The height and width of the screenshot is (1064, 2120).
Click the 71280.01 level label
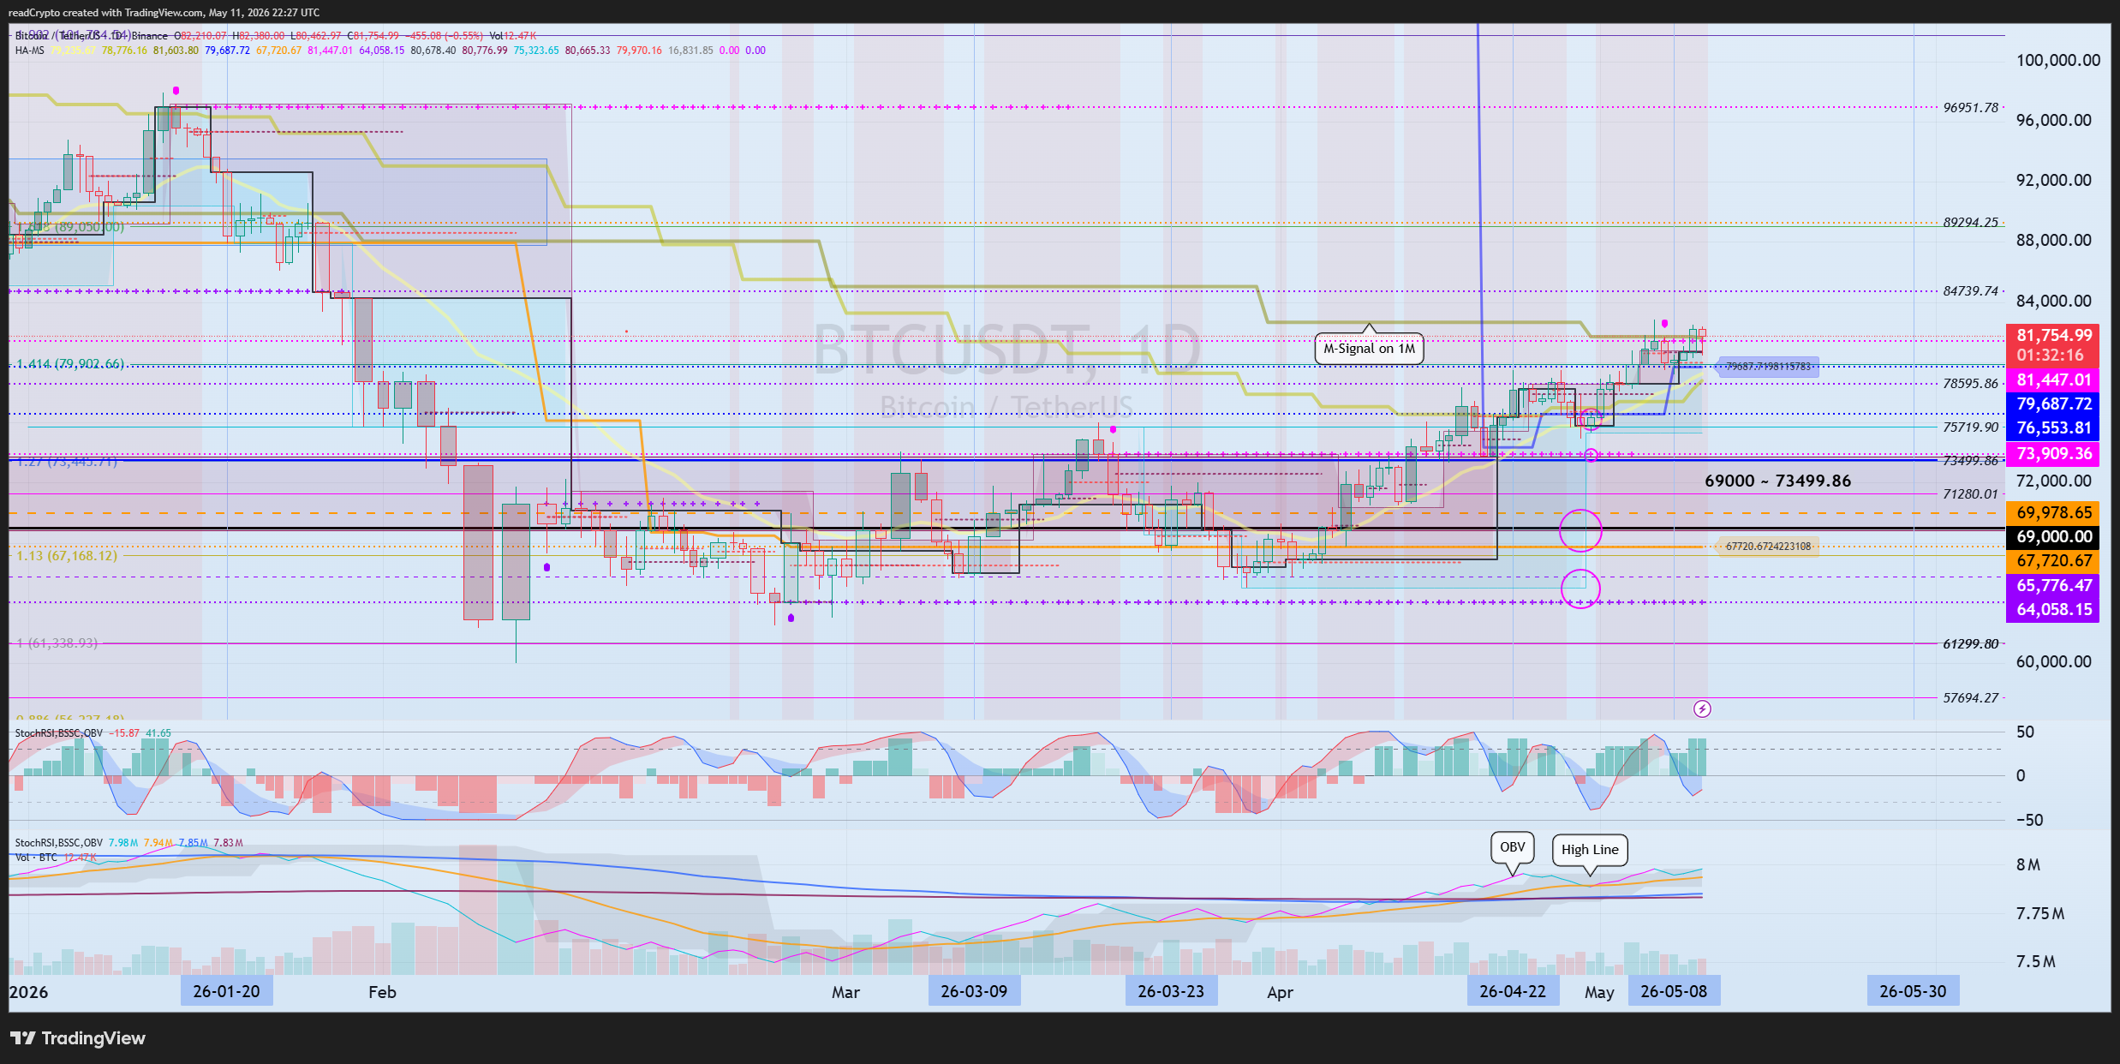1970,493
